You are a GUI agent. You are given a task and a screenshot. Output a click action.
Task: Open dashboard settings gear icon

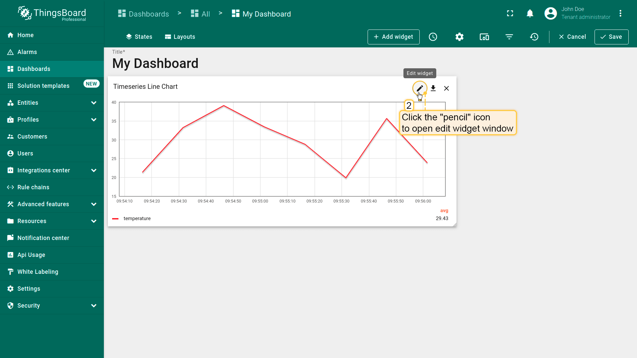[x=459, y=37]
